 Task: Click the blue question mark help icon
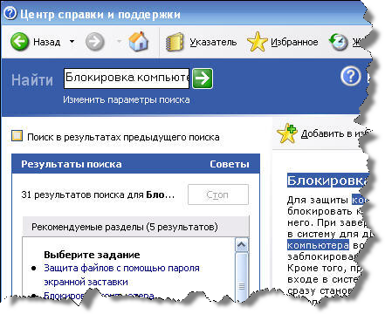351,77
